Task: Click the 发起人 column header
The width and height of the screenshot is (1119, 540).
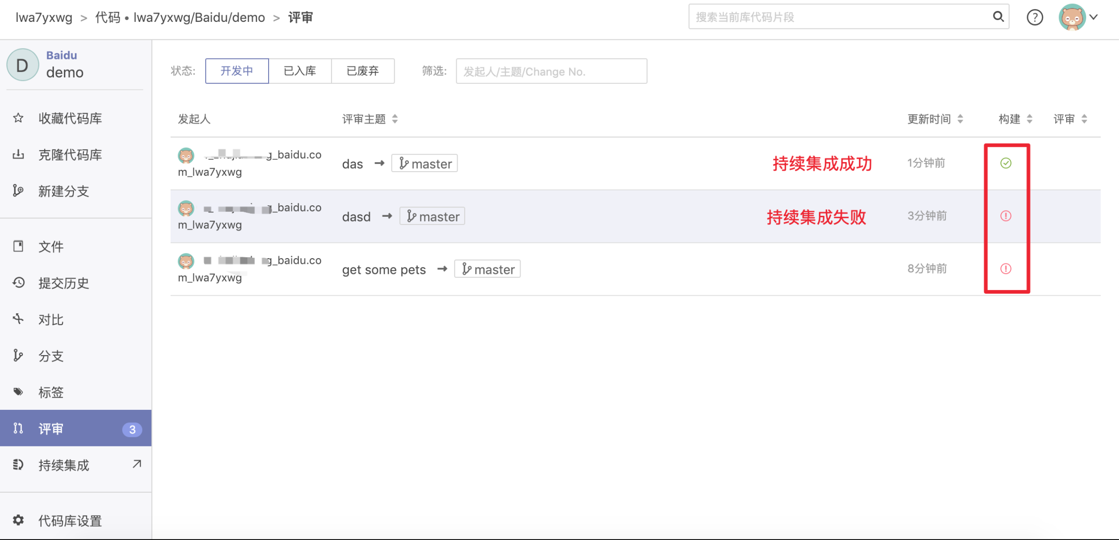Action: 194,119
